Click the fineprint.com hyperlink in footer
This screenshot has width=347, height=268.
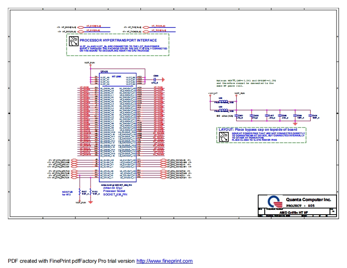click(165, 261)
